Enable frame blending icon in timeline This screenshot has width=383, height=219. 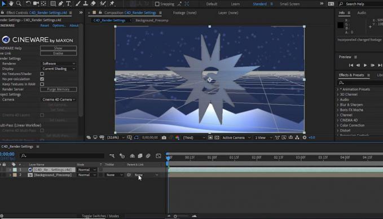(140, 156)
